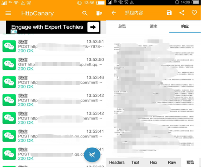Open the HttpCanary hamburger menu

click(8, 13)
